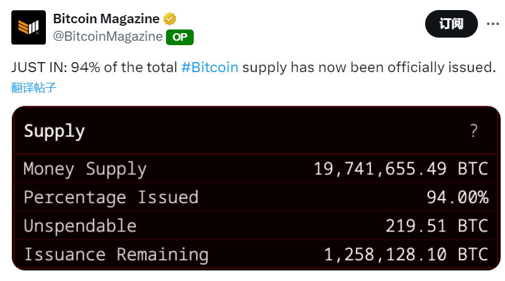Open the @BitcoinMagazine handle link

point(108,36)
